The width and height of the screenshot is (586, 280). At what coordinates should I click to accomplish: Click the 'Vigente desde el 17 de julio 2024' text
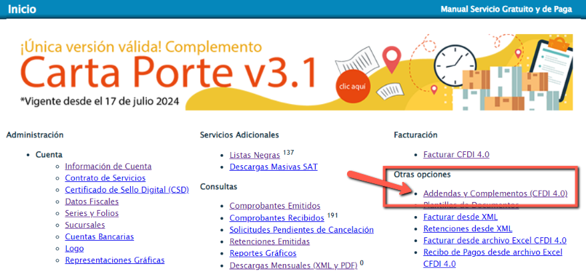tap(100, 101)
